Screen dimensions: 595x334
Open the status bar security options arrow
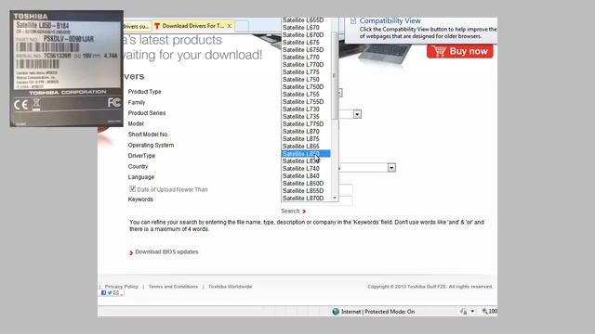(472, 312)
